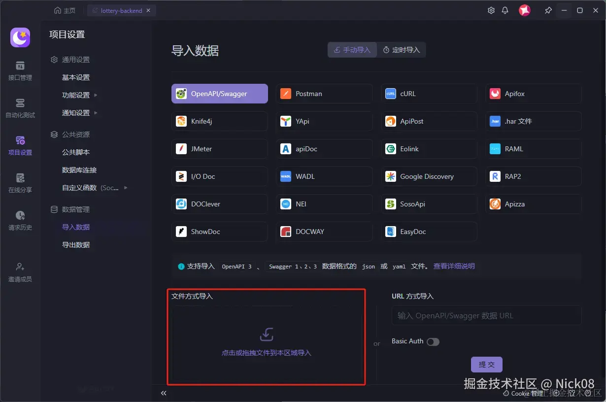Focus the OpenAPI/Swagger 数据 URL input
The height and width of the screenshot is (402, 606).
click(487, 315)
